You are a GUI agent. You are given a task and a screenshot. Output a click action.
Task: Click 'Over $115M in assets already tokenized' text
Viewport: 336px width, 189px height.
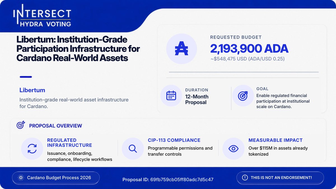point(278,151)
